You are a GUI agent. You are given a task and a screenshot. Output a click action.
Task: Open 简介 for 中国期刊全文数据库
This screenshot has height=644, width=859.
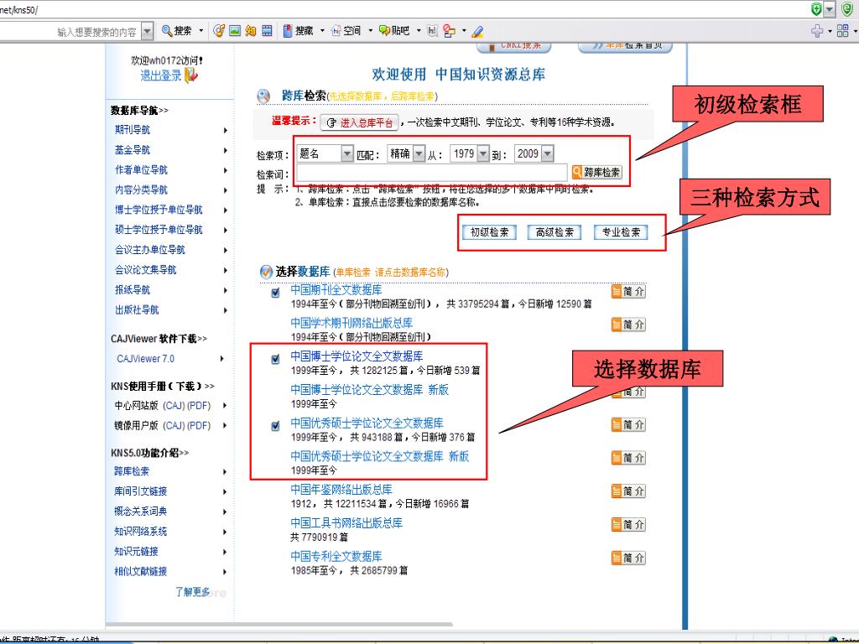[628, 291]
